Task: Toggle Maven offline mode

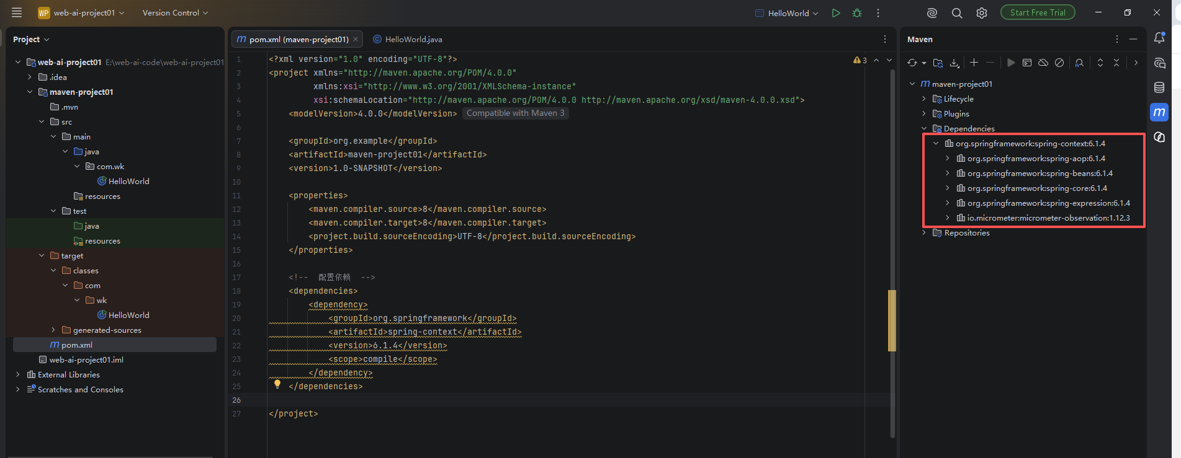Action: pos(1043,63)
